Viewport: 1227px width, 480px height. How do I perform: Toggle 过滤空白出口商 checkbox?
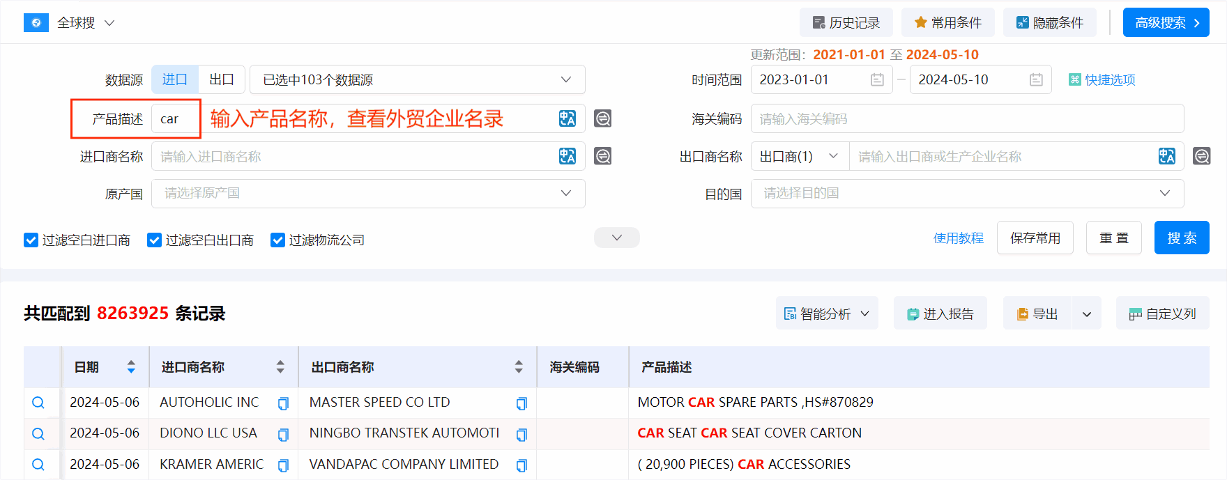[x=154, y=240]
